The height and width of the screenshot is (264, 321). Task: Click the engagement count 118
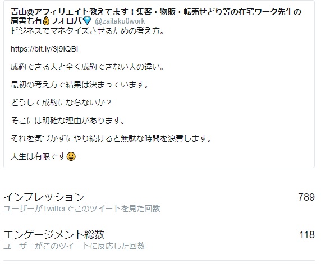306,235
